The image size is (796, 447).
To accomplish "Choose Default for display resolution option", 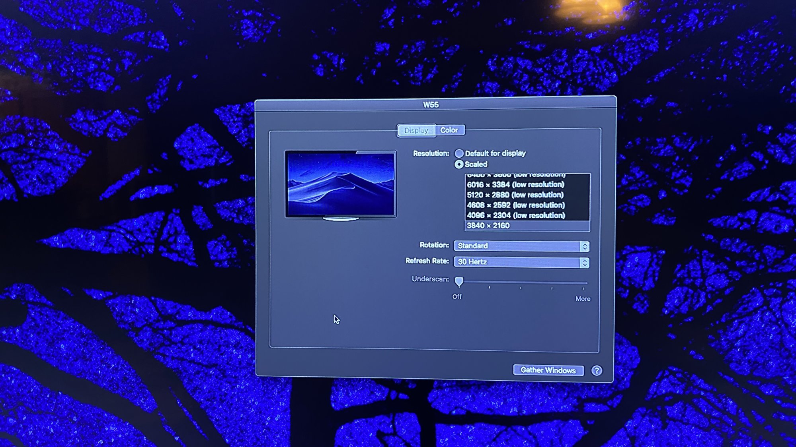I will click(x=459, y=153).
